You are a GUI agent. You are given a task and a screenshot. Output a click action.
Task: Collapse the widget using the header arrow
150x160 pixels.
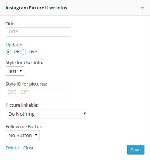coord(142,8)
